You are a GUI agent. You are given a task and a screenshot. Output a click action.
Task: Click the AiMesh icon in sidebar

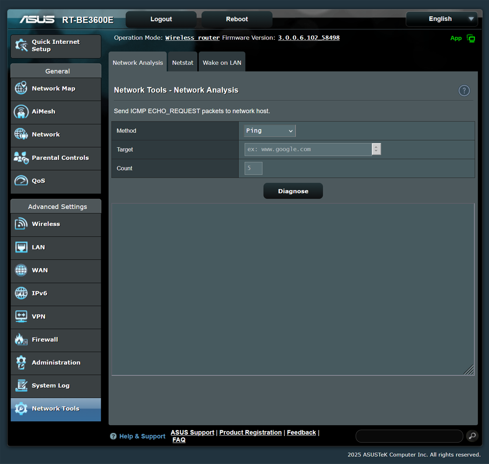point(21,111)
